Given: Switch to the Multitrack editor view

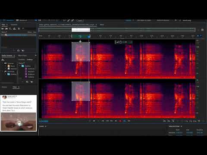Looking at the screenshot, I should click(x=22, y=20).
